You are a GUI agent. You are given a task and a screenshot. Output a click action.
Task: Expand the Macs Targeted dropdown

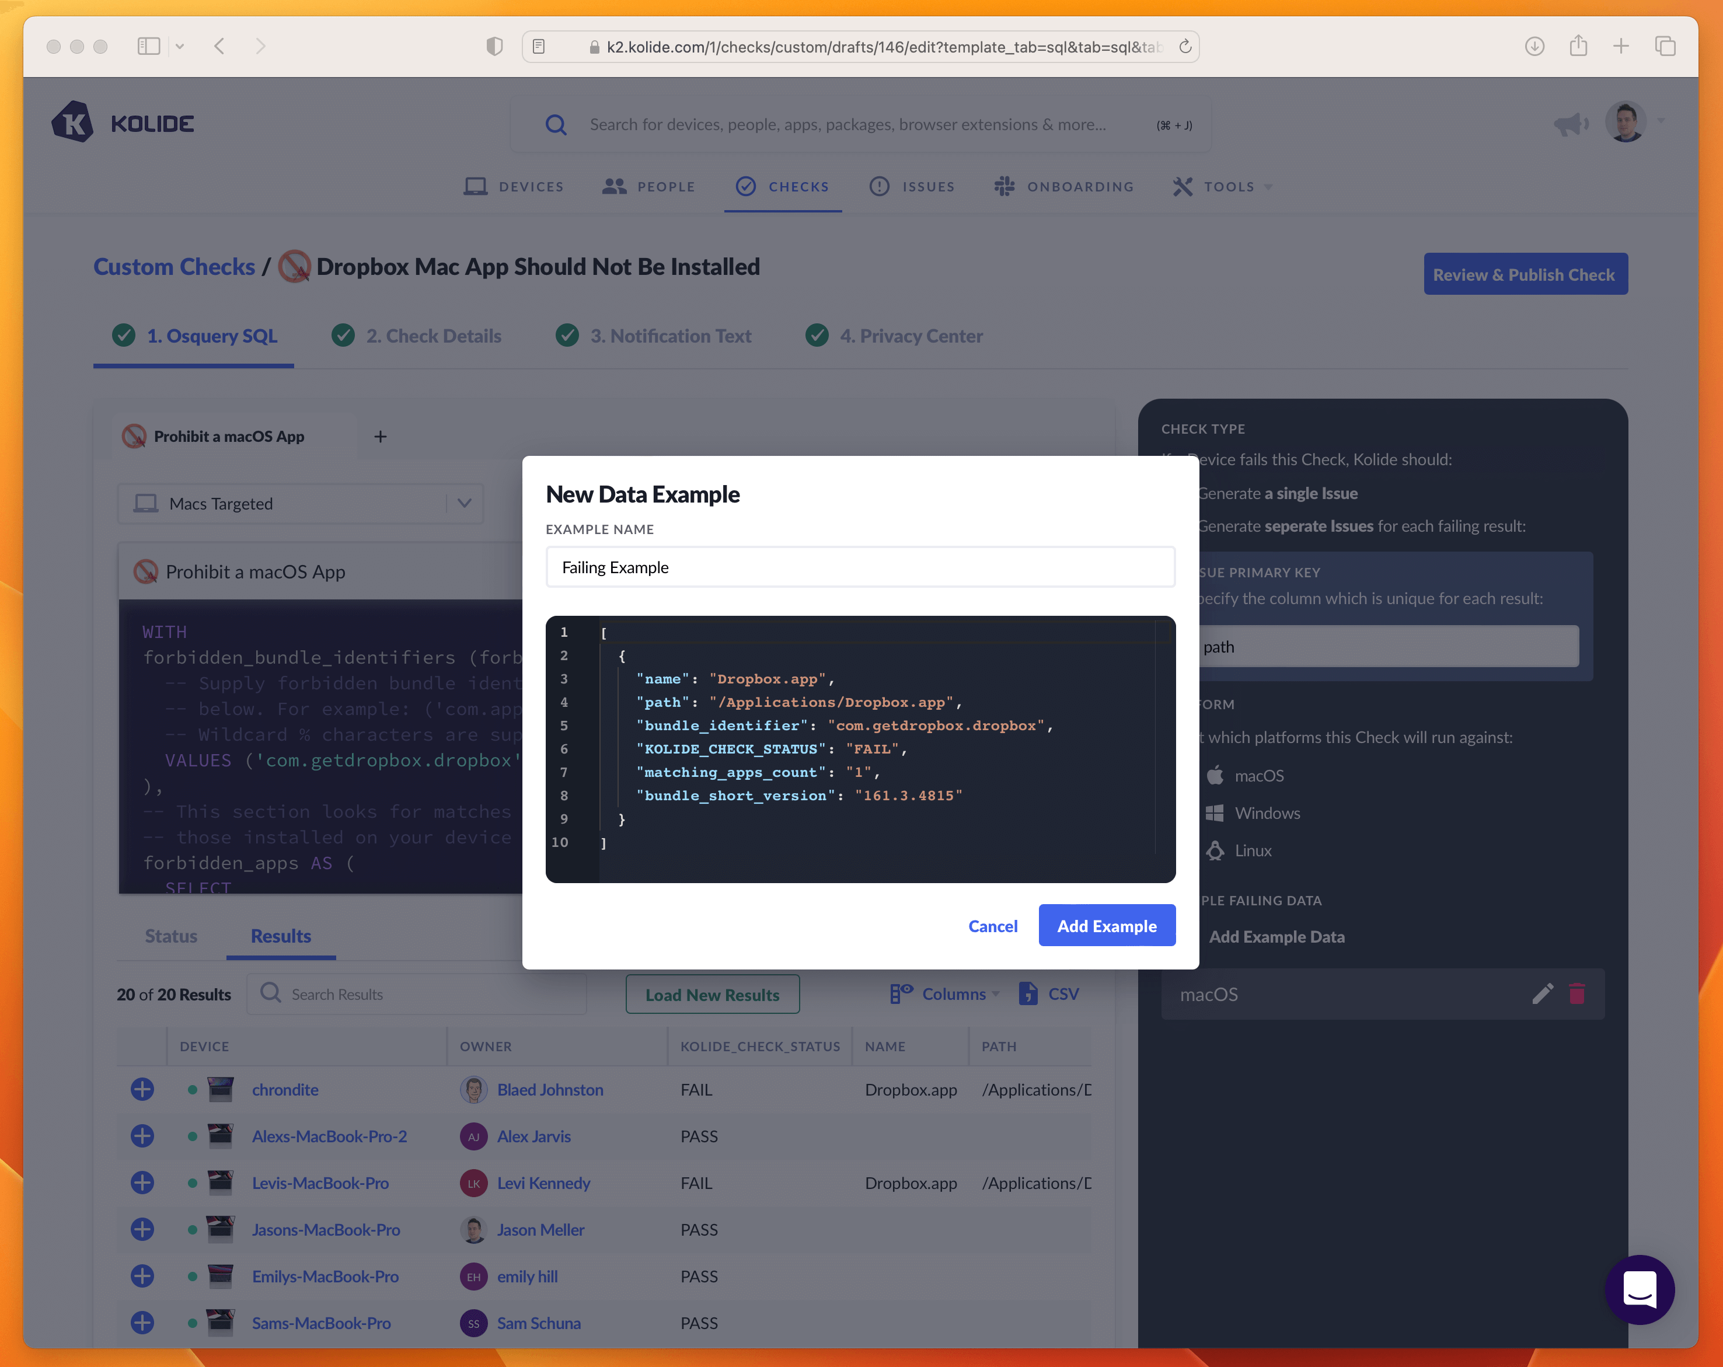tap(465, 504)
